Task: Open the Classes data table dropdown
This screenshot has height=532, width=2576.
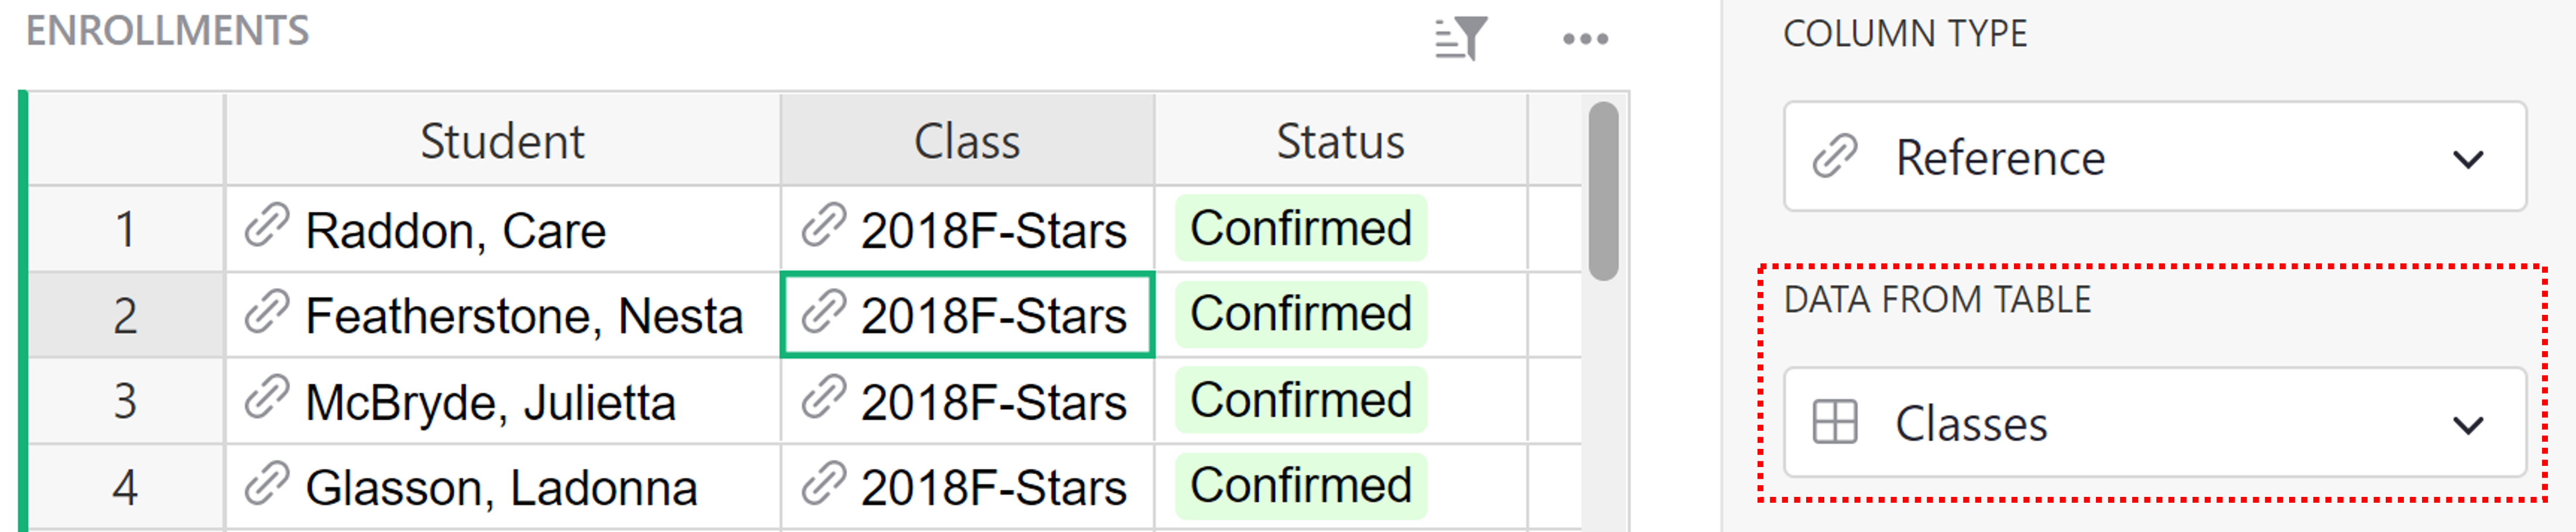Action: 2154,423
